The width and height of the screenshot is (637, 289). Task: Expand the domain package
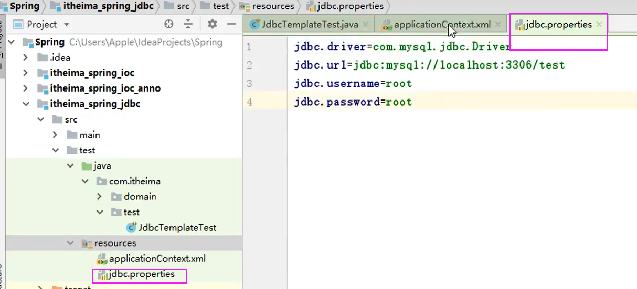pyautogui.click(x=100, y=197)
